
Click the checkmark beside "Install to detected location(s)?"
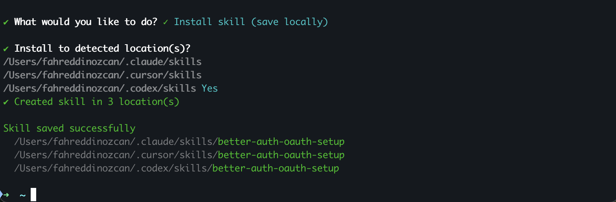(x=6, y=49)
